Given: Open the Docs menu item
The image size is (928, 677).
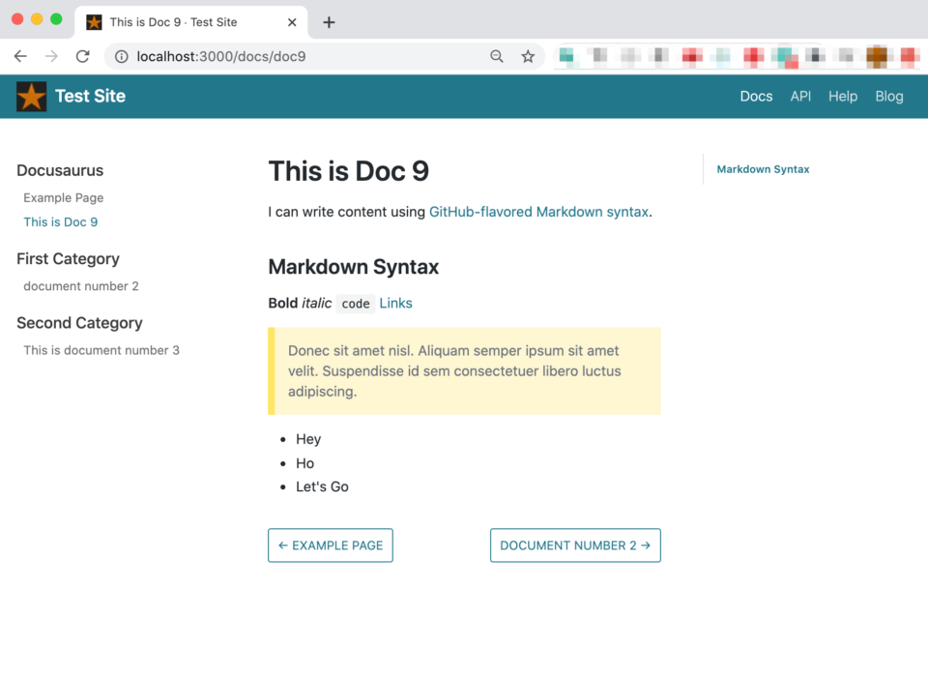Looking at the screenshot, I should click(756, 96).
